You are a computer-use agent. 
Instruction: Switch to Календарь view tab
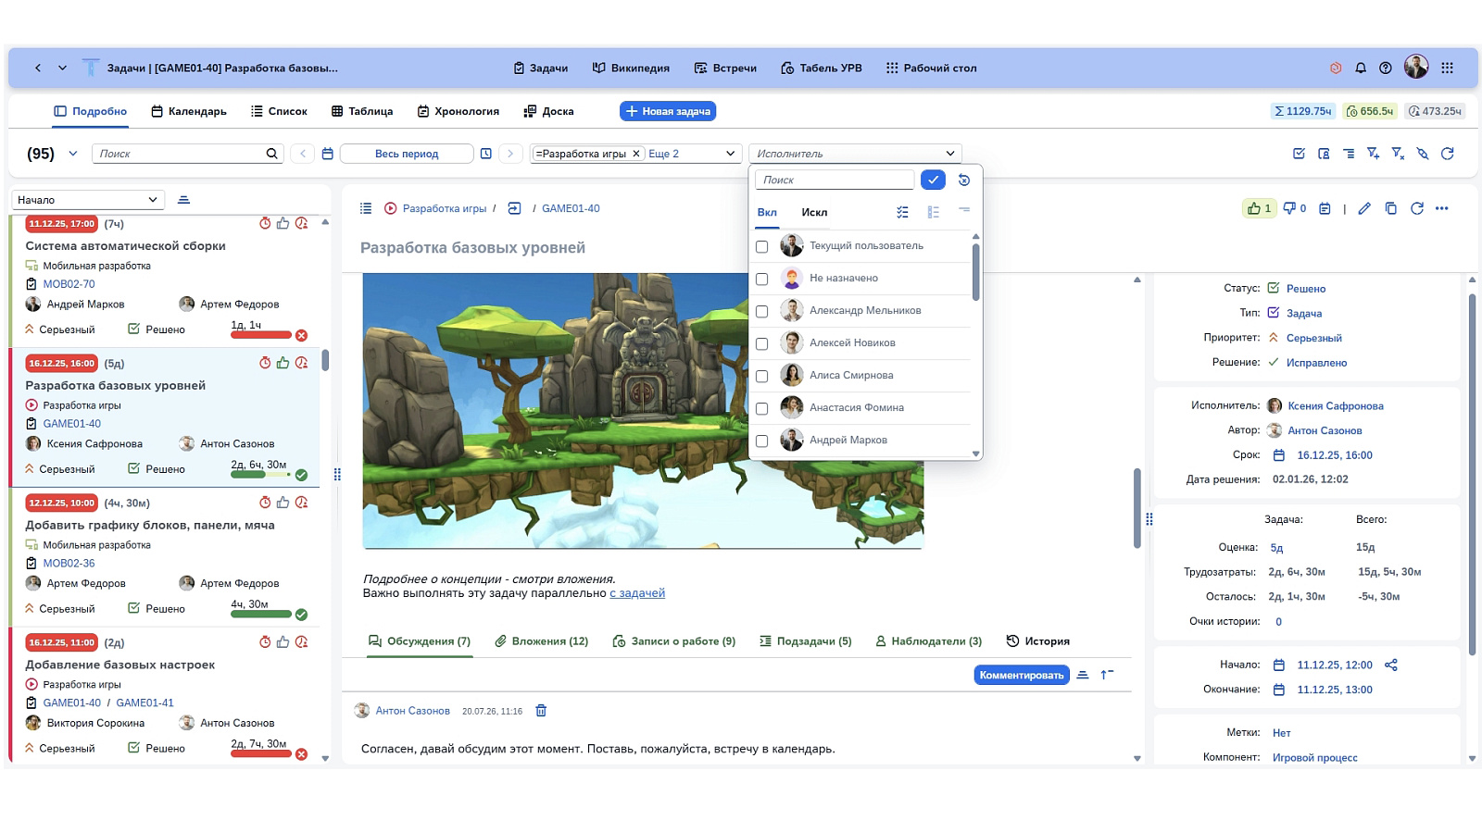(189, 111)
